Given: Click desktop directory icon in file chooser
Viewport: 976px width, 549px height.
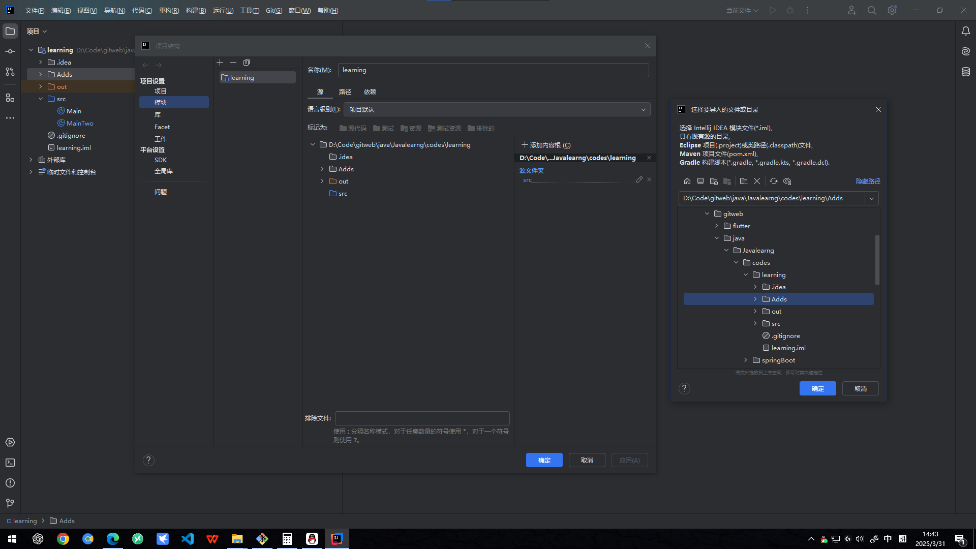Looking at the screenshot, I should [700, 181].
